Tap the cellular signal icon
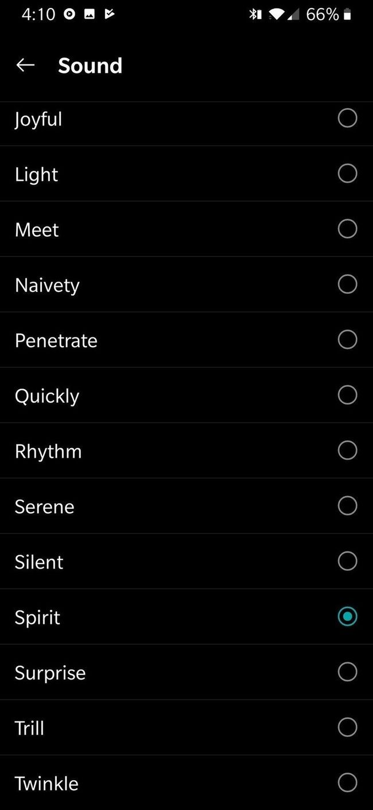This screenshot has width=373, height=810. (x=294, y=14)
